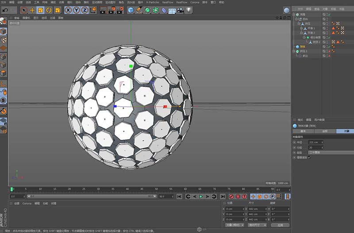Switch to the 坐标 attribute tab
The image size is (354, 233).
coord(325,131)
